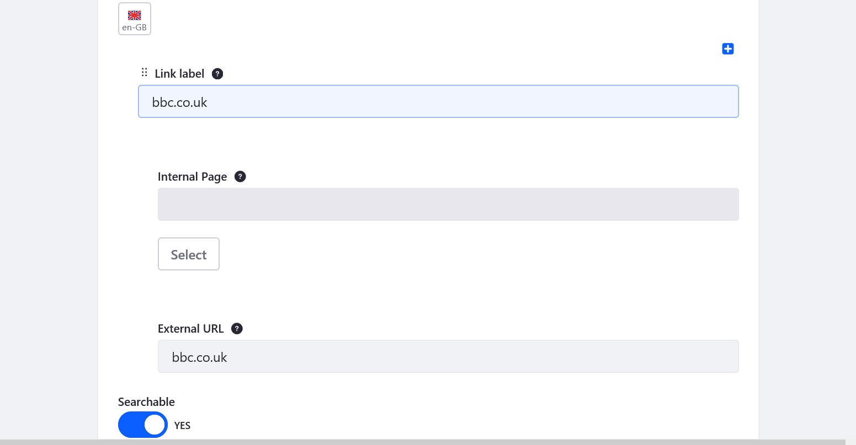Click the External URL field title
This screenshot has height=445, width=856.
point(191,329)
